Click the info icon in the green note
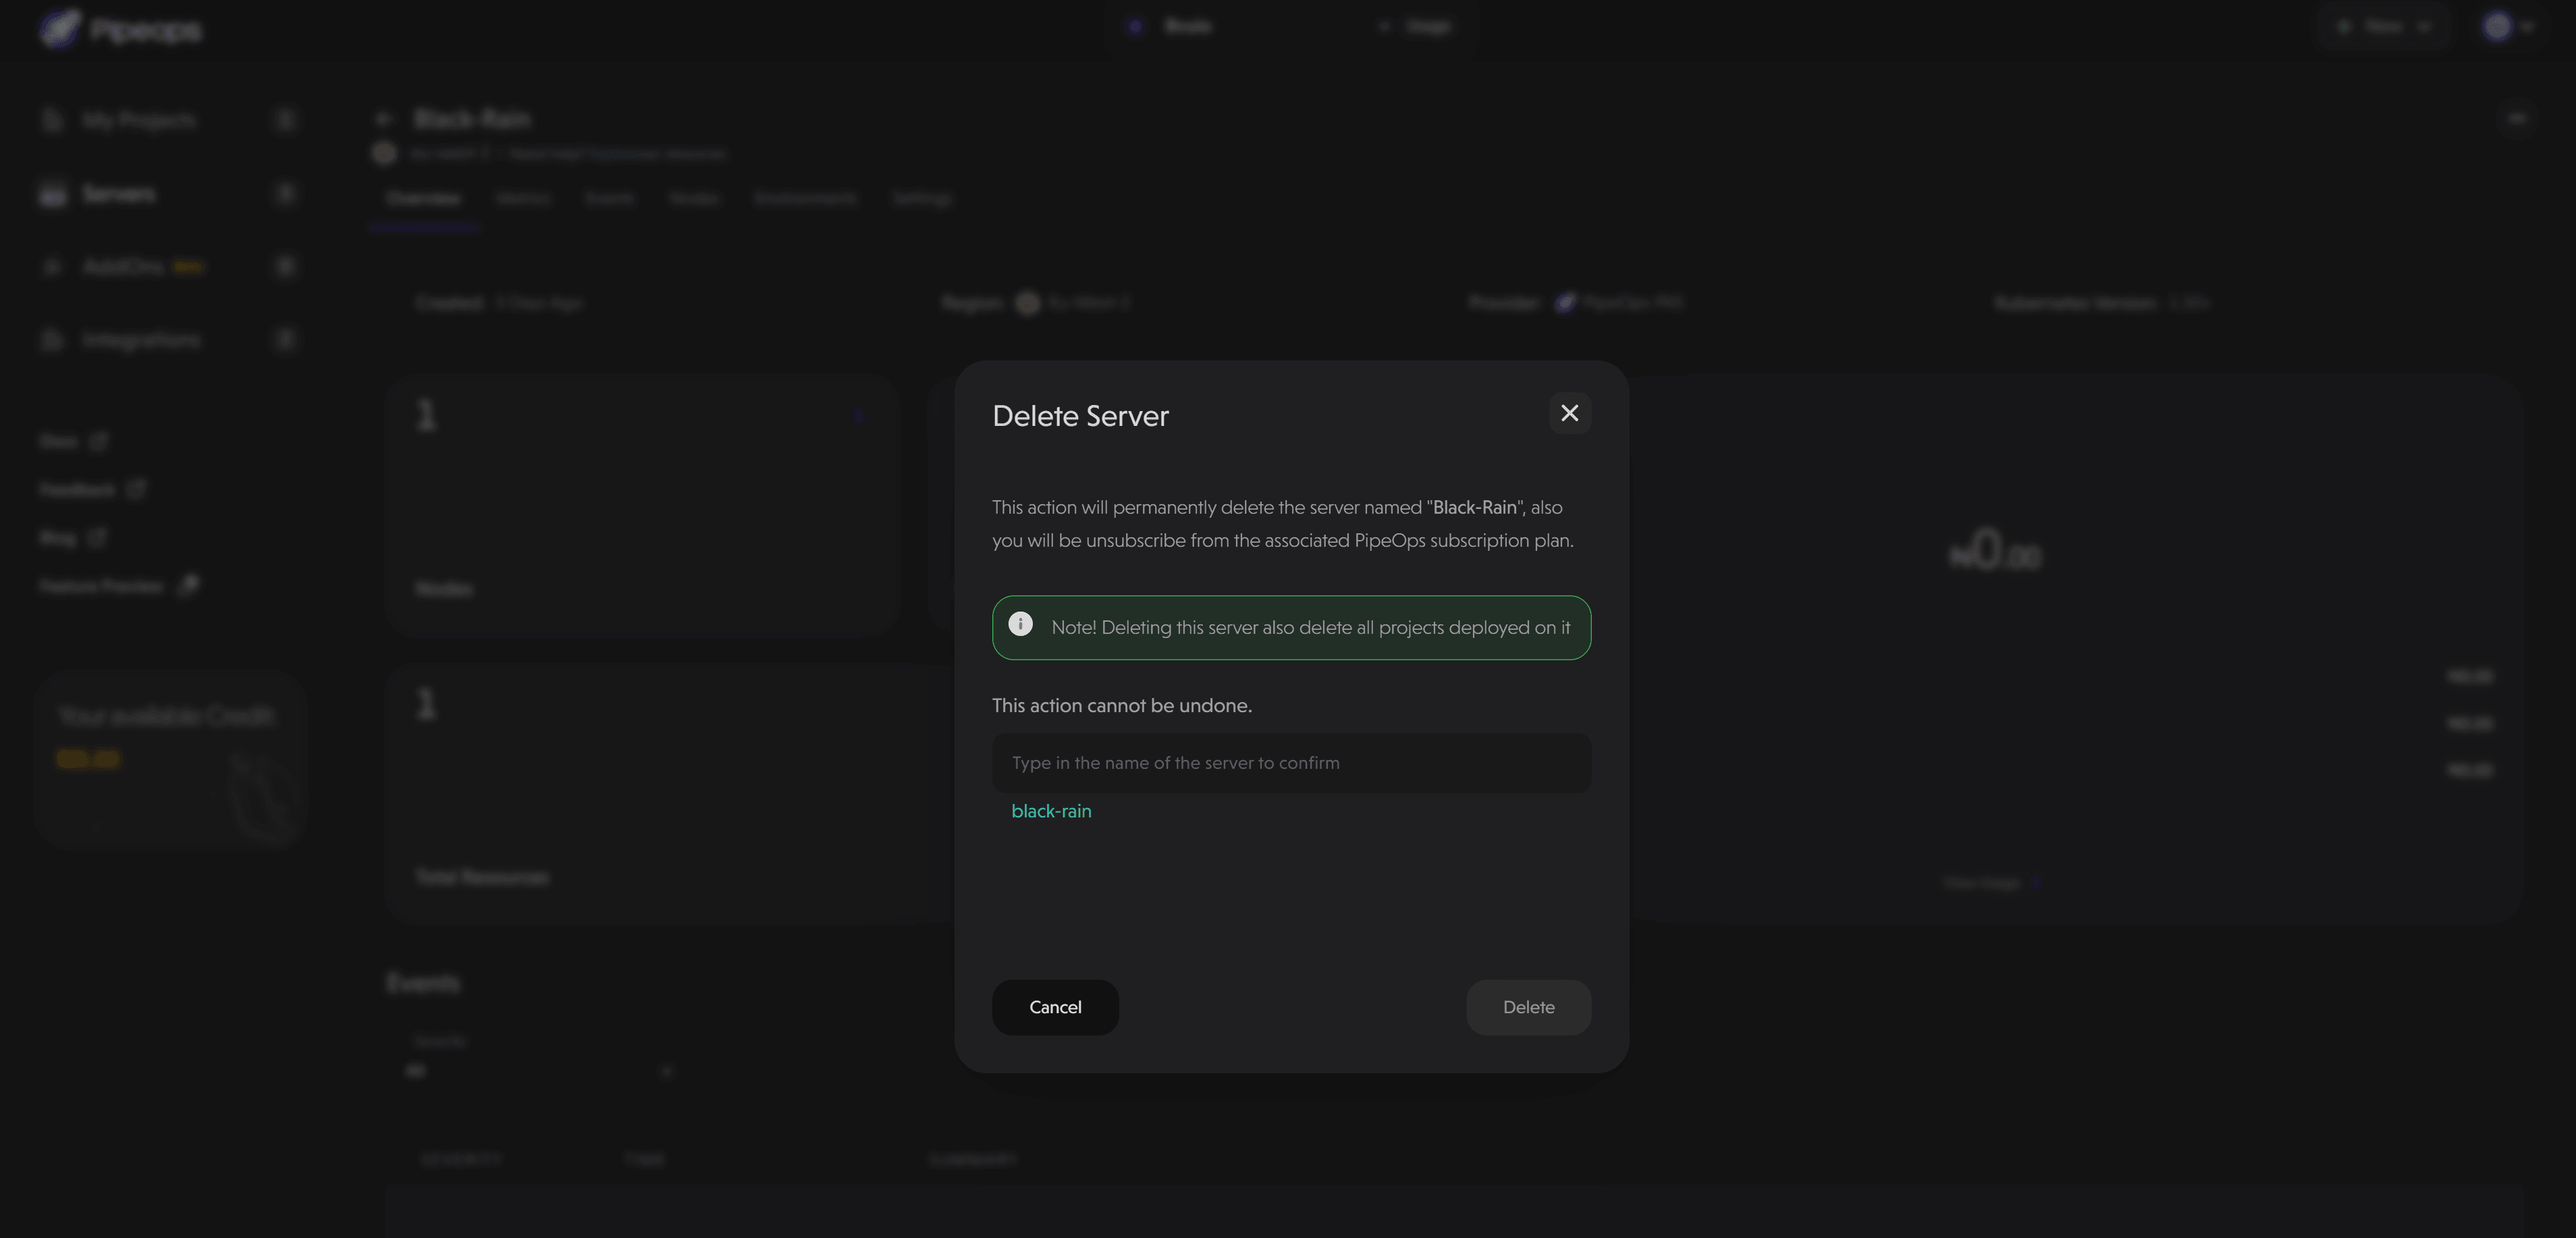Viewport: 2576px width, 1238px height. (1020, 624)
